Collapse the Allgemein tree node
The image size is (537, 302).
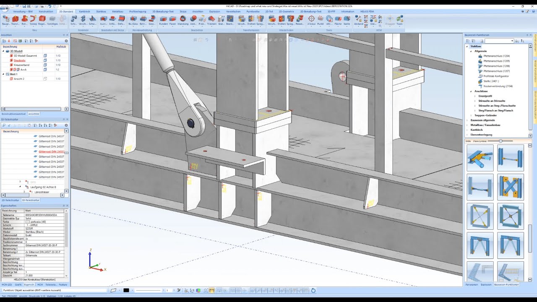471,51
